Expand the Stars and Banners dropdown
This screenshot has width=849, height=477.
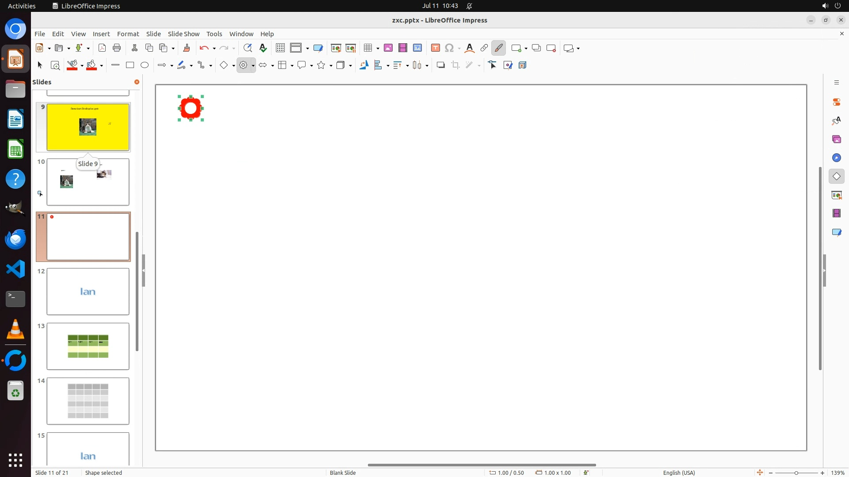[x=331, y=65]
